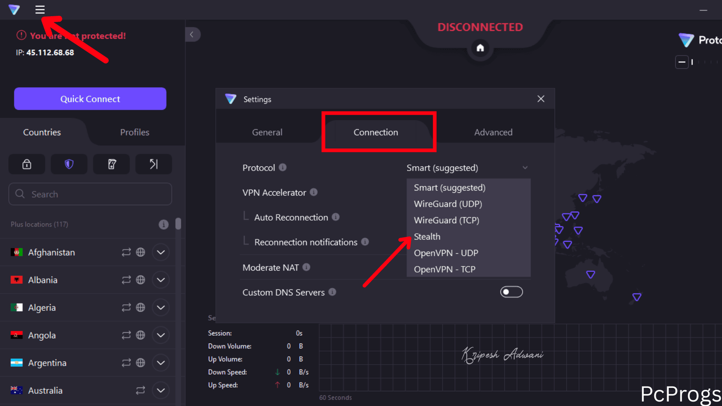
Task: Click the map zoom out minus button
Action: (x=682, y=62)
